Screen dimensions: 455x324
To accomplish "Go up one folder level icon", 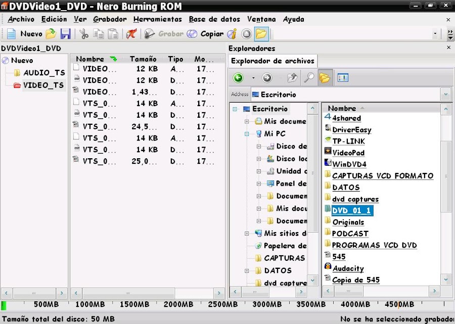I will [x=292, y=78].
